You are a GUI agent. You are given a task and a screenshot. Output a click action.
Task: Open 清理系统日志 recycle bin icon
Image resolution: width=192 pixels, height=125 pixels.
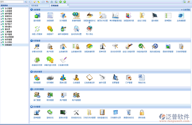129,112
